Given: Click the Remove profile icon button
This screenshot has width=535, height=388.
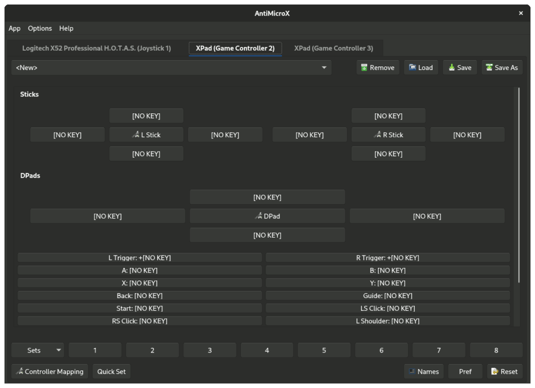Looking at the screenshot, I should [x=364, y=67].
